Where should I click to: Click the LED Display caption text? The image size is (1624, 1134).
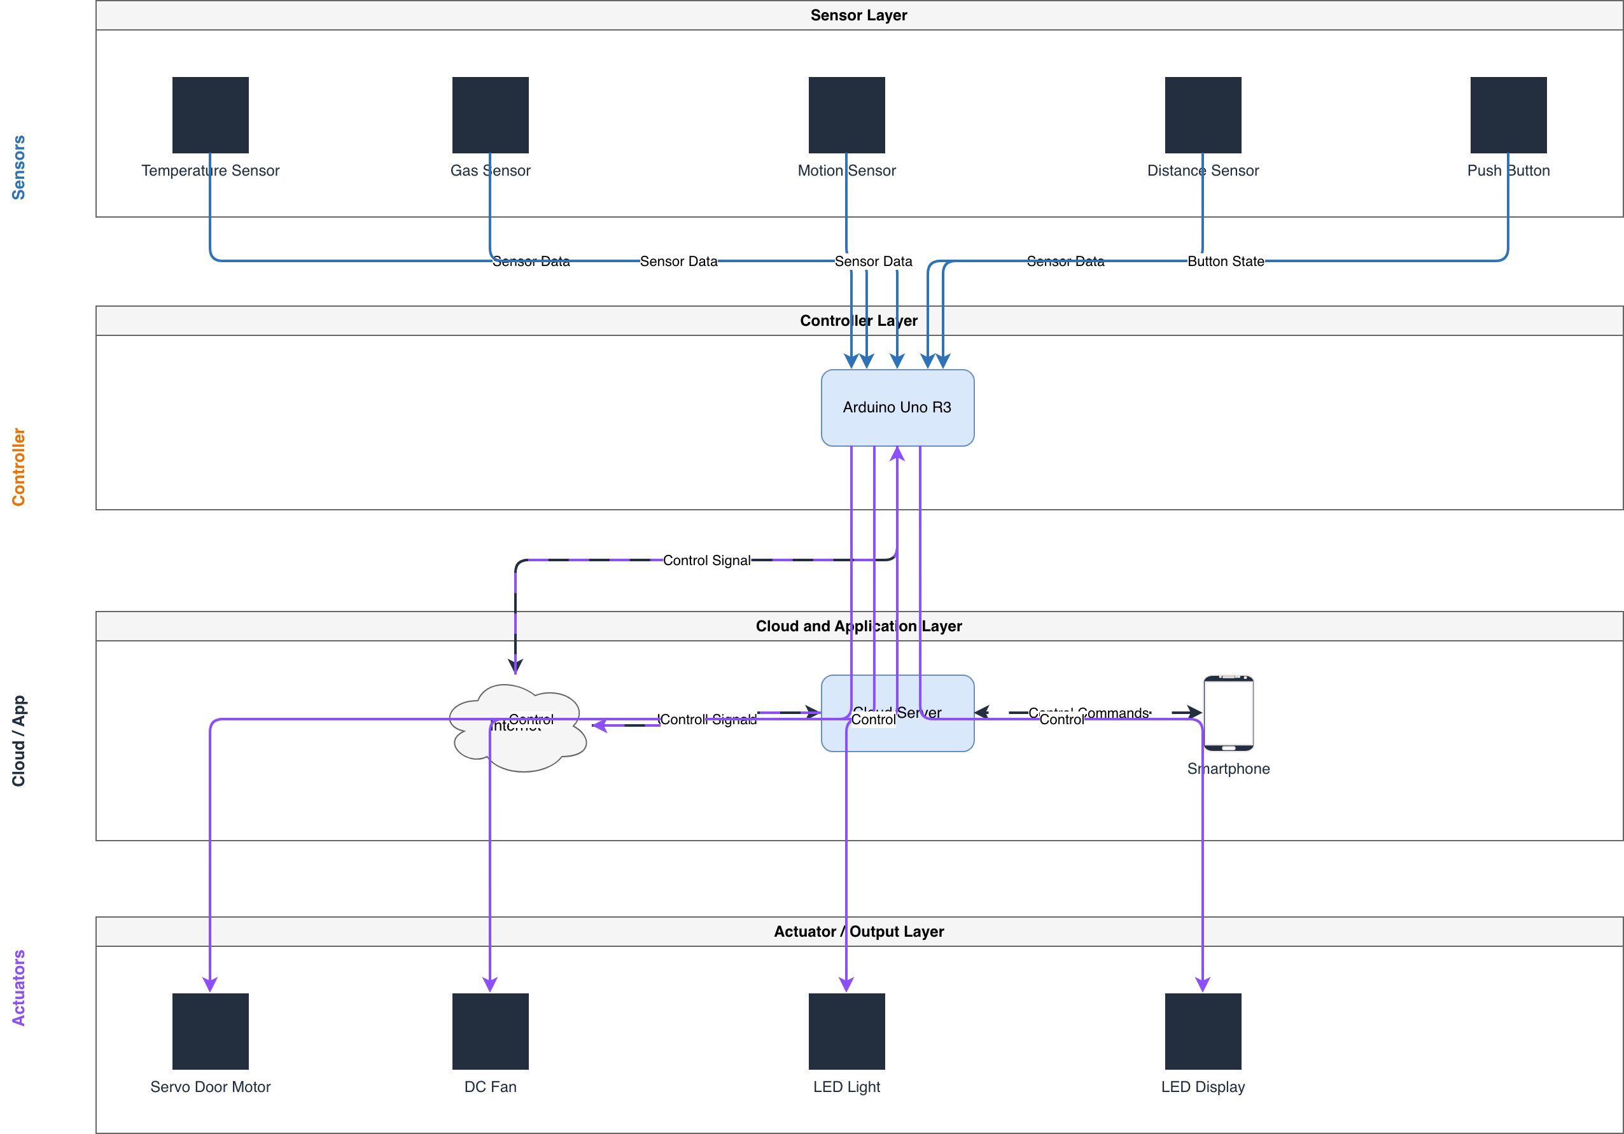point(1203,1088)
